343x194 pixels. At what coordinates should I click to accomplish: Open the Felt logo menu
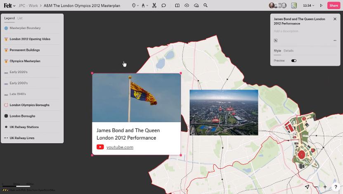9,5
